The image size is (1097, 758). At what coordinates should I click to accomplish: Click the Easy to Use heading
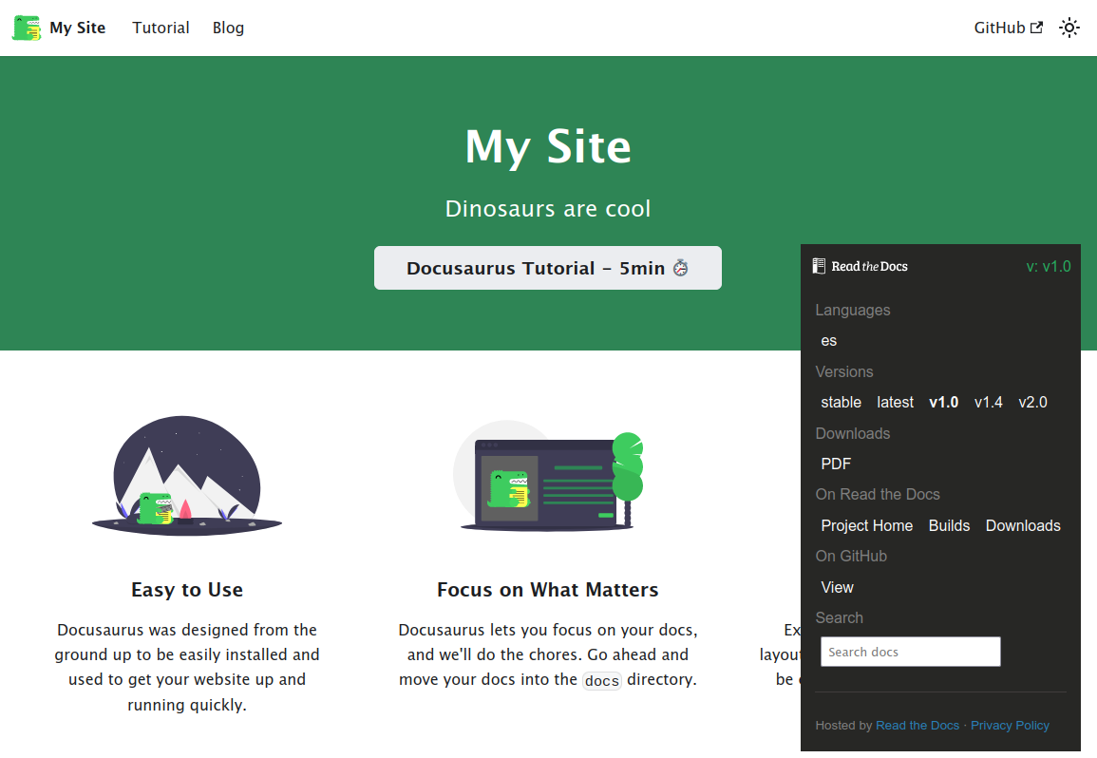(x=187, y=589)
